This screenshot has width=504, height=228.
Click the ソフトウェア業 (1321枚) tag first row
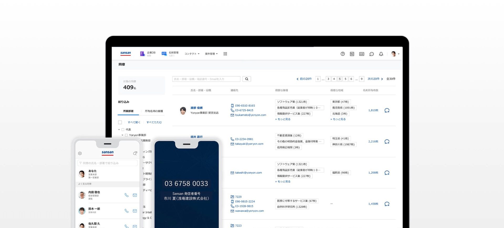click(292, 102)
